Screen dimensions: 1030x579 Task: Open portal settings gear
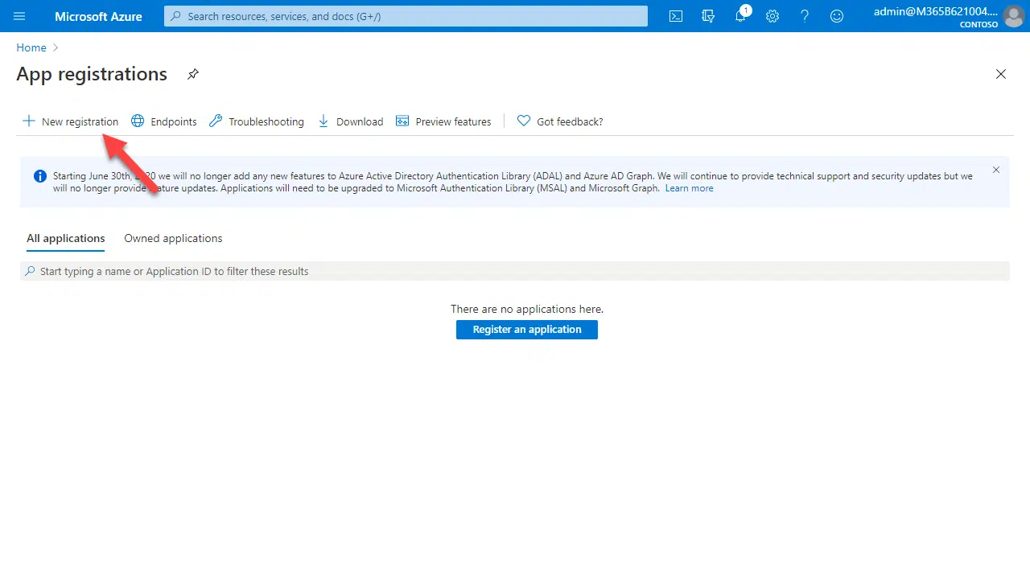click(772, 16)
